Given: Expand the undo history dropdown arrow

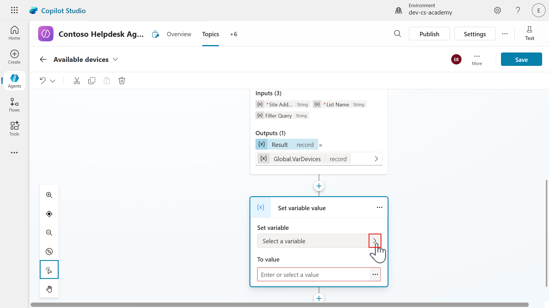Looking at the screenshot, I should click(x=53, y=81).
